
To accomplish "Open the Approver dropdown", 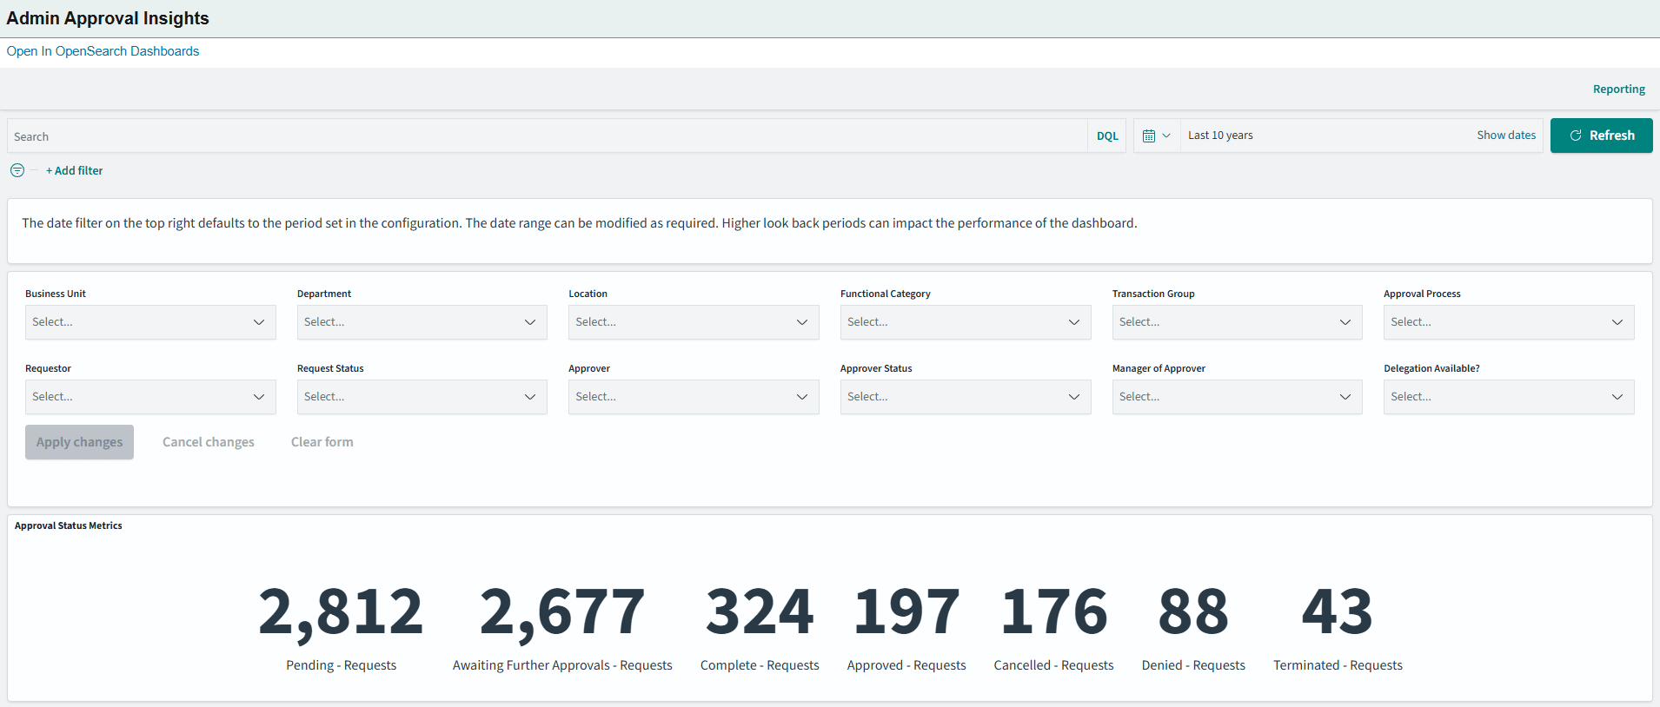I will [x=694, y=397].
